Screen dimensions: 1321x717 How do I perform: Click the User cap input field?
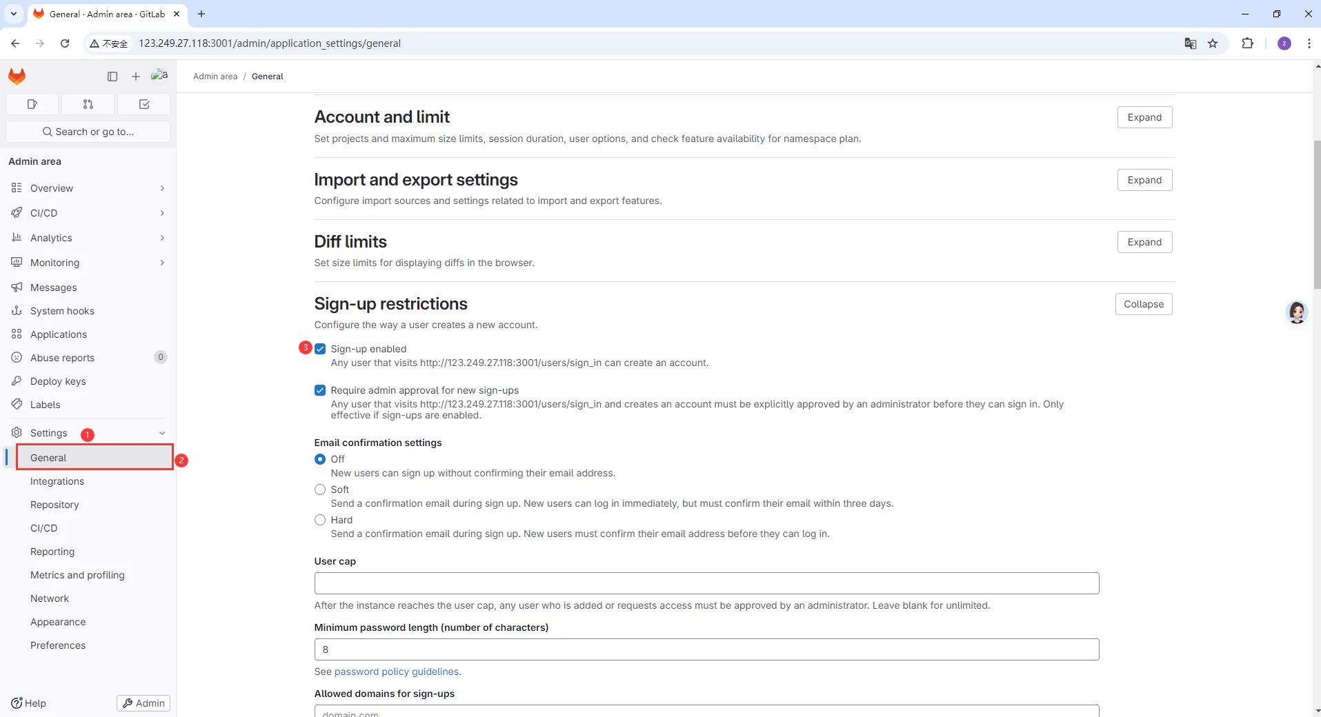pos(706,583)
